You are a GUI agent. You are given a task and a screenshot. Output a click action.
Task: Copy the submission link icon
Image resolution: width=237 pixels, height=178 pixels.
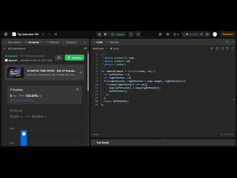click(x=85, y=48)
